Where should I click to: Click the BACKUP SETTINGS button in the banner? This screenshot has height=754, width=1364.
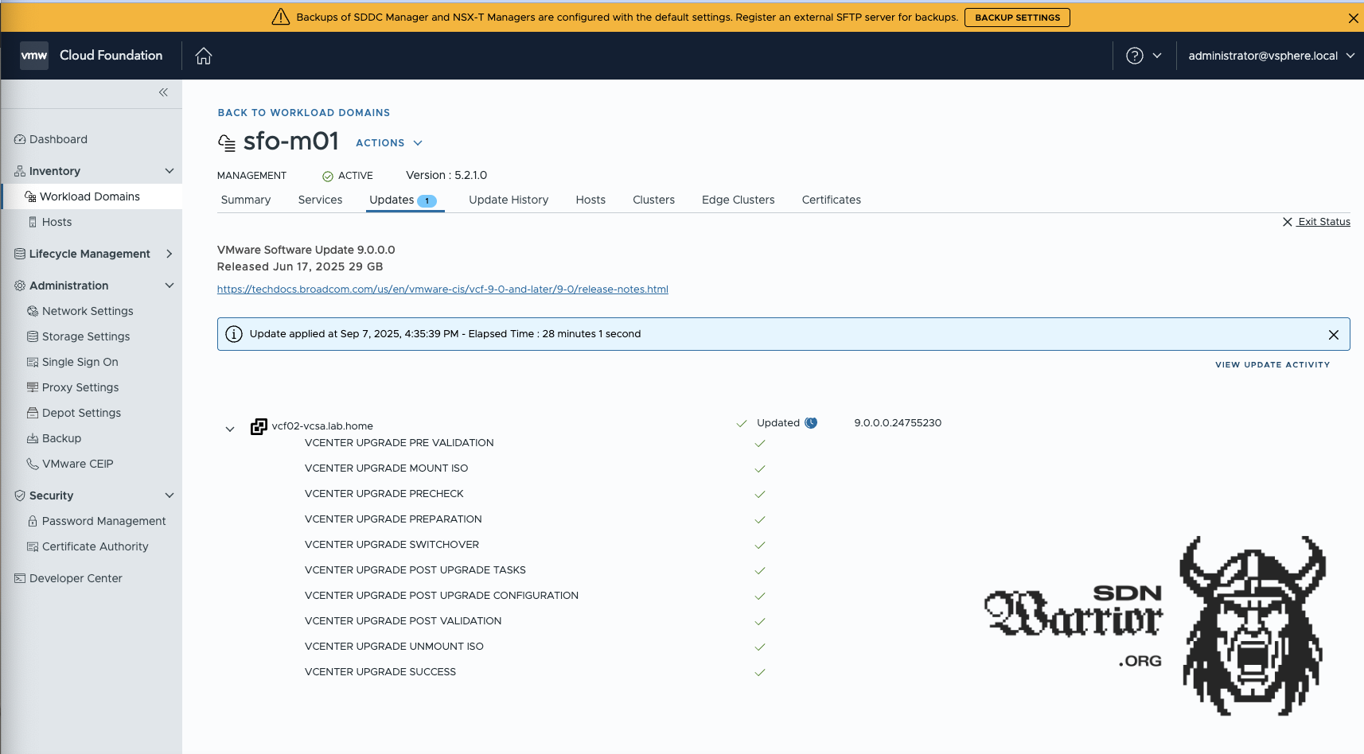(1017, 17)
